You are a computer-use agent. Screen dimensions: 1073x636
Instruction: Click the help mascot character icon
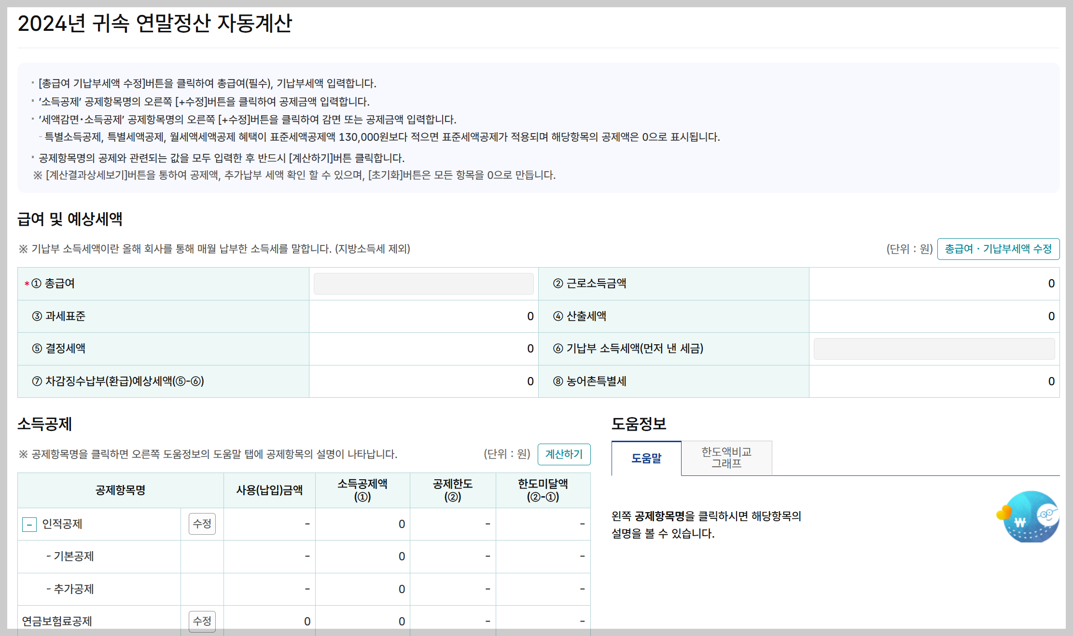[x=1030, y=516]
